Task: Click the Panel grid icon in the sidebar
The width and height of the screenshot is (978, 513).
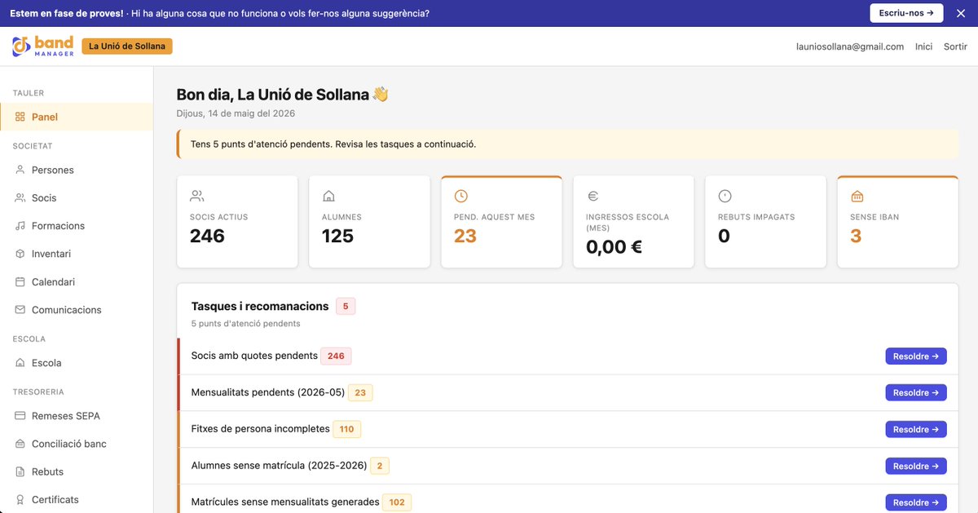Action: [x=20, y=117]
